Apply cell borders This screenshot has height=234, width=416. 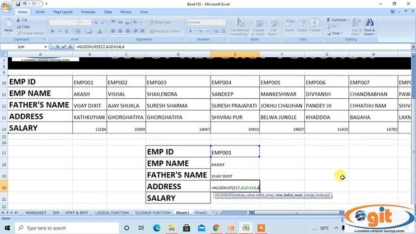[x=78, y=31]
